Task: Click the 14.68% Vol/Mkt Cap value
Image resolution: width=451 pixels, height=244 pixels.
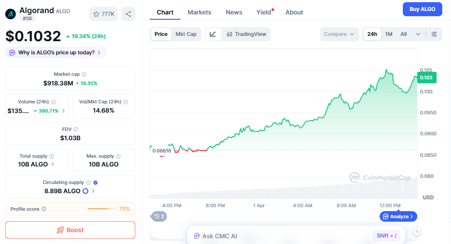Action: pyautogui.click(x=103, y=110)
